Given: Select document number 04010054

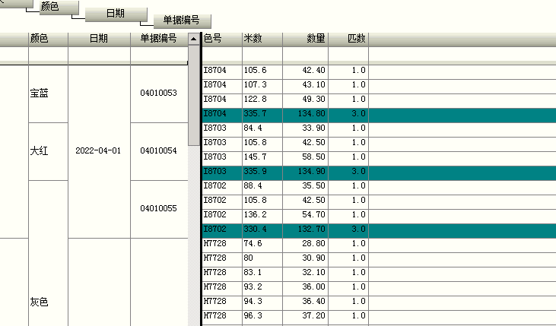Looking at the screenshot, I should 159,152.
